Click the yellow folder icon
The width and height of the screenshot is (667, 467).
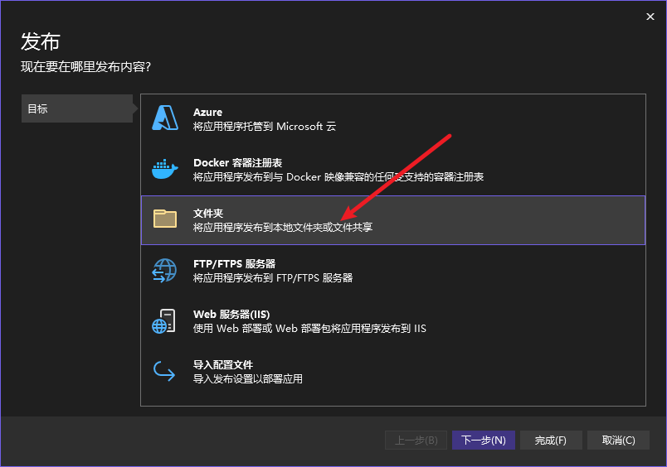click(165, 219)
